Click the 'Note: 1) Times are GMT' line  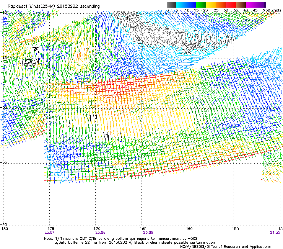(x=121, y=239)
